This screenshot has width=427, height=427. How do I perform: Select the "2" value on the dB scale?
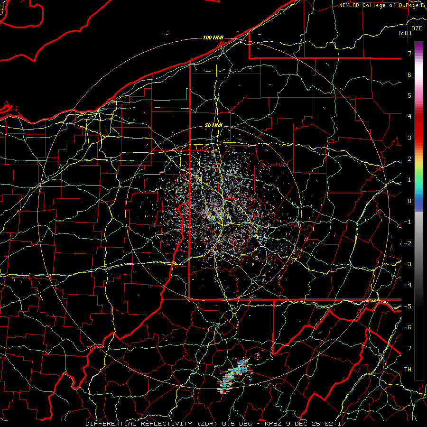pos(409,159)
